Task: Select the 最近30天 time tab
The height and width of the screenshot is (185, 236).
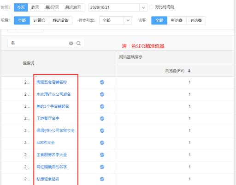Action: tap(73, 7)
